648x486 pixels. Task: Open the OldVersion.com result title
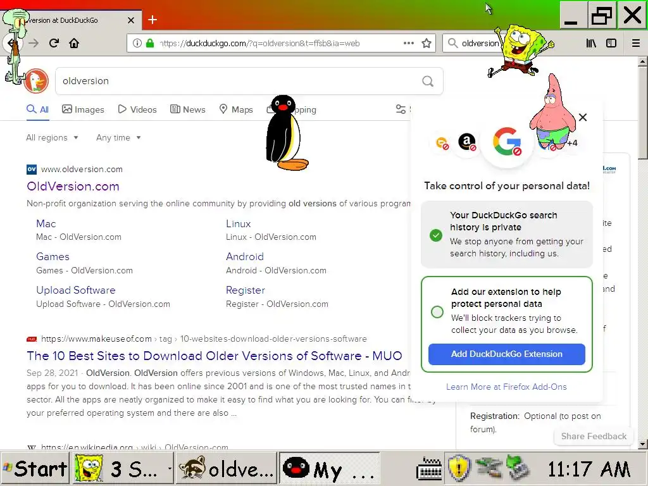[x=73, y=187]
